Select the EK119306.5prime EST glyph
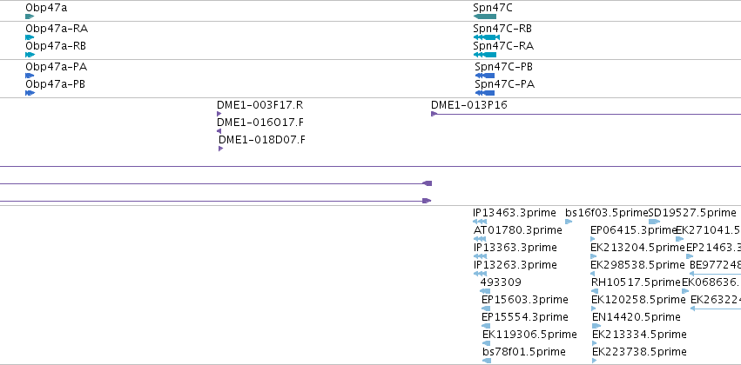 coord(488,343)
